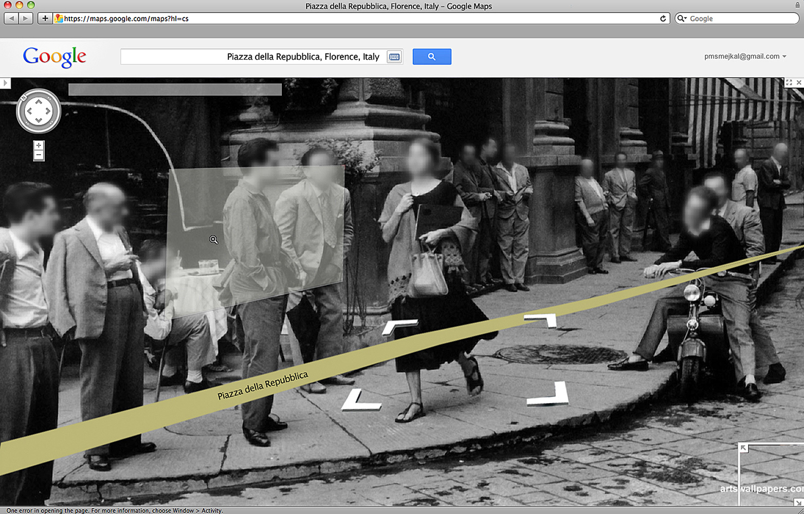Click the Street View compass pan control
Image resolution: width=804 pixels, height=514 pixels.
(39, 111)
